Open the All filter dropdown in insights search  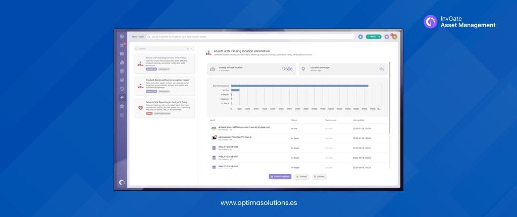[x=189, y=49]
